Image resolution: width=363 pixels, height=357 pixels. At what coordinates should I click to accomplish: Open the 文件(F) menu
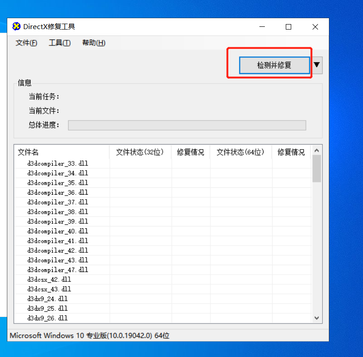(x=26, y=43)
